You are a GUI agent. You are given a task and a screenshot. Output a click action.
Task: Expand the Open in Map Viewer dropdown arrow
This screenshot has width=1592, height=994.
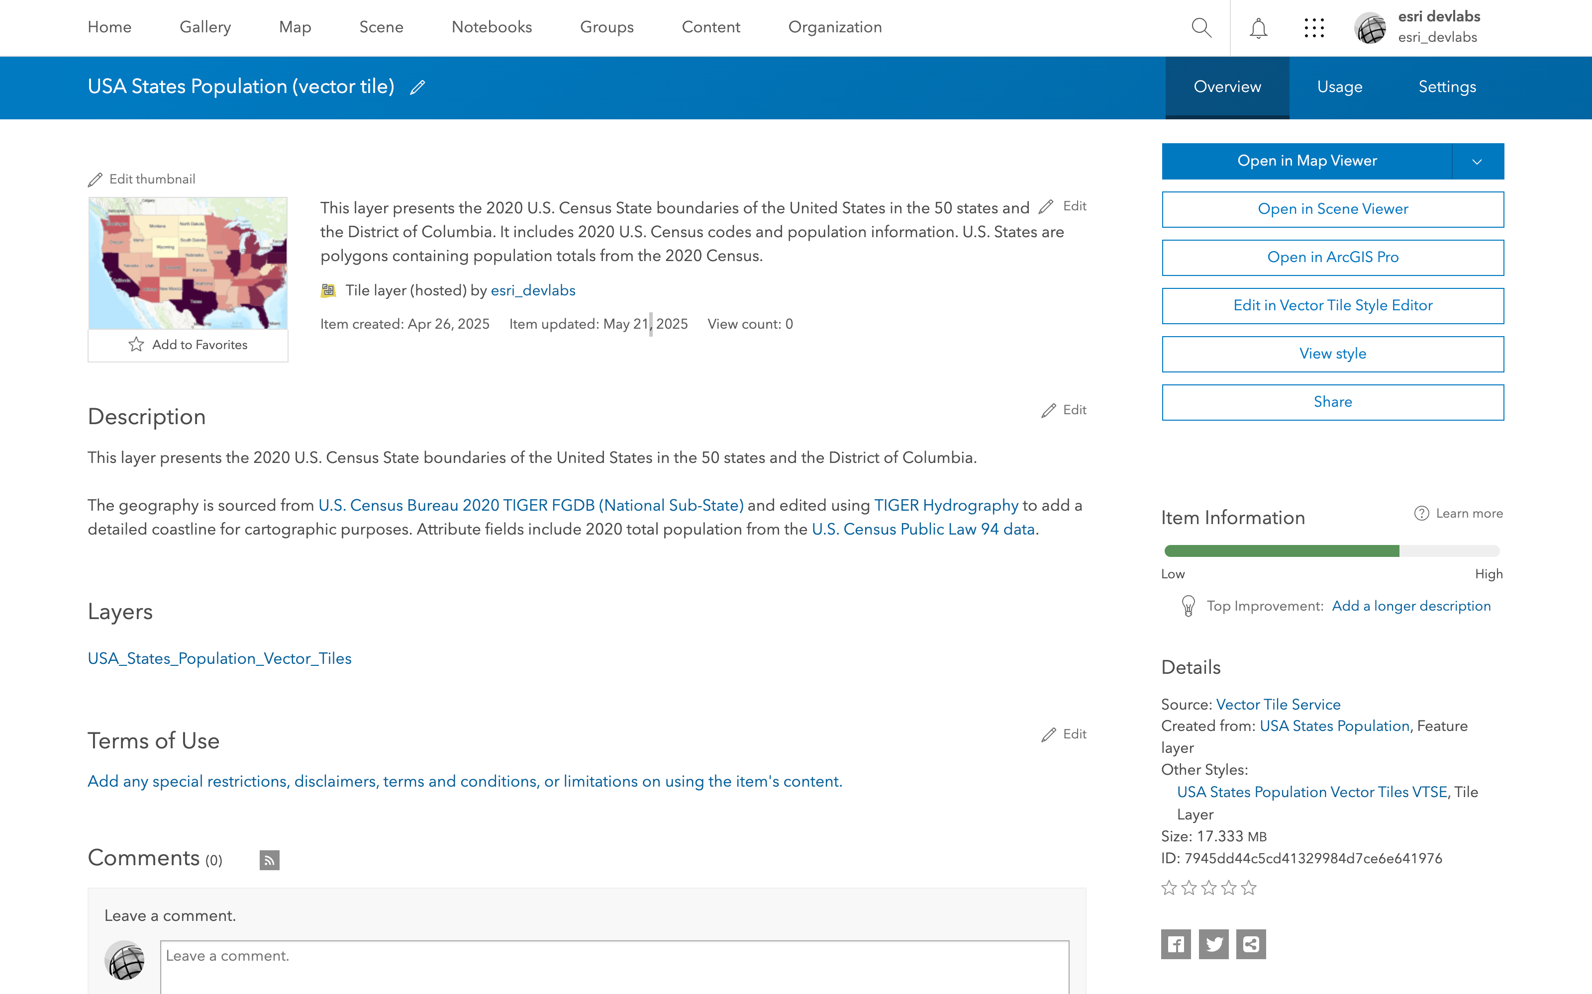[1477, 161]
